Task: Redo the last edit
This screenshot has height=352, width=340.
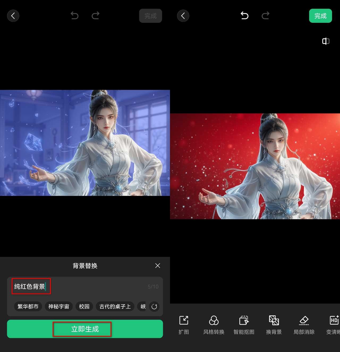Action: (x=265, y=16)
